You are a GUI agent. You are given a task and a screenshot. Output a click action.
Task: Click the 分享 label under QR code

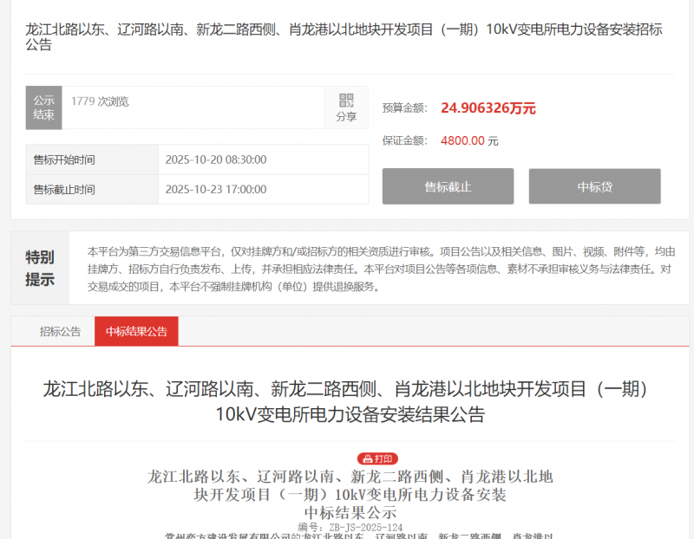click(346, 117)
